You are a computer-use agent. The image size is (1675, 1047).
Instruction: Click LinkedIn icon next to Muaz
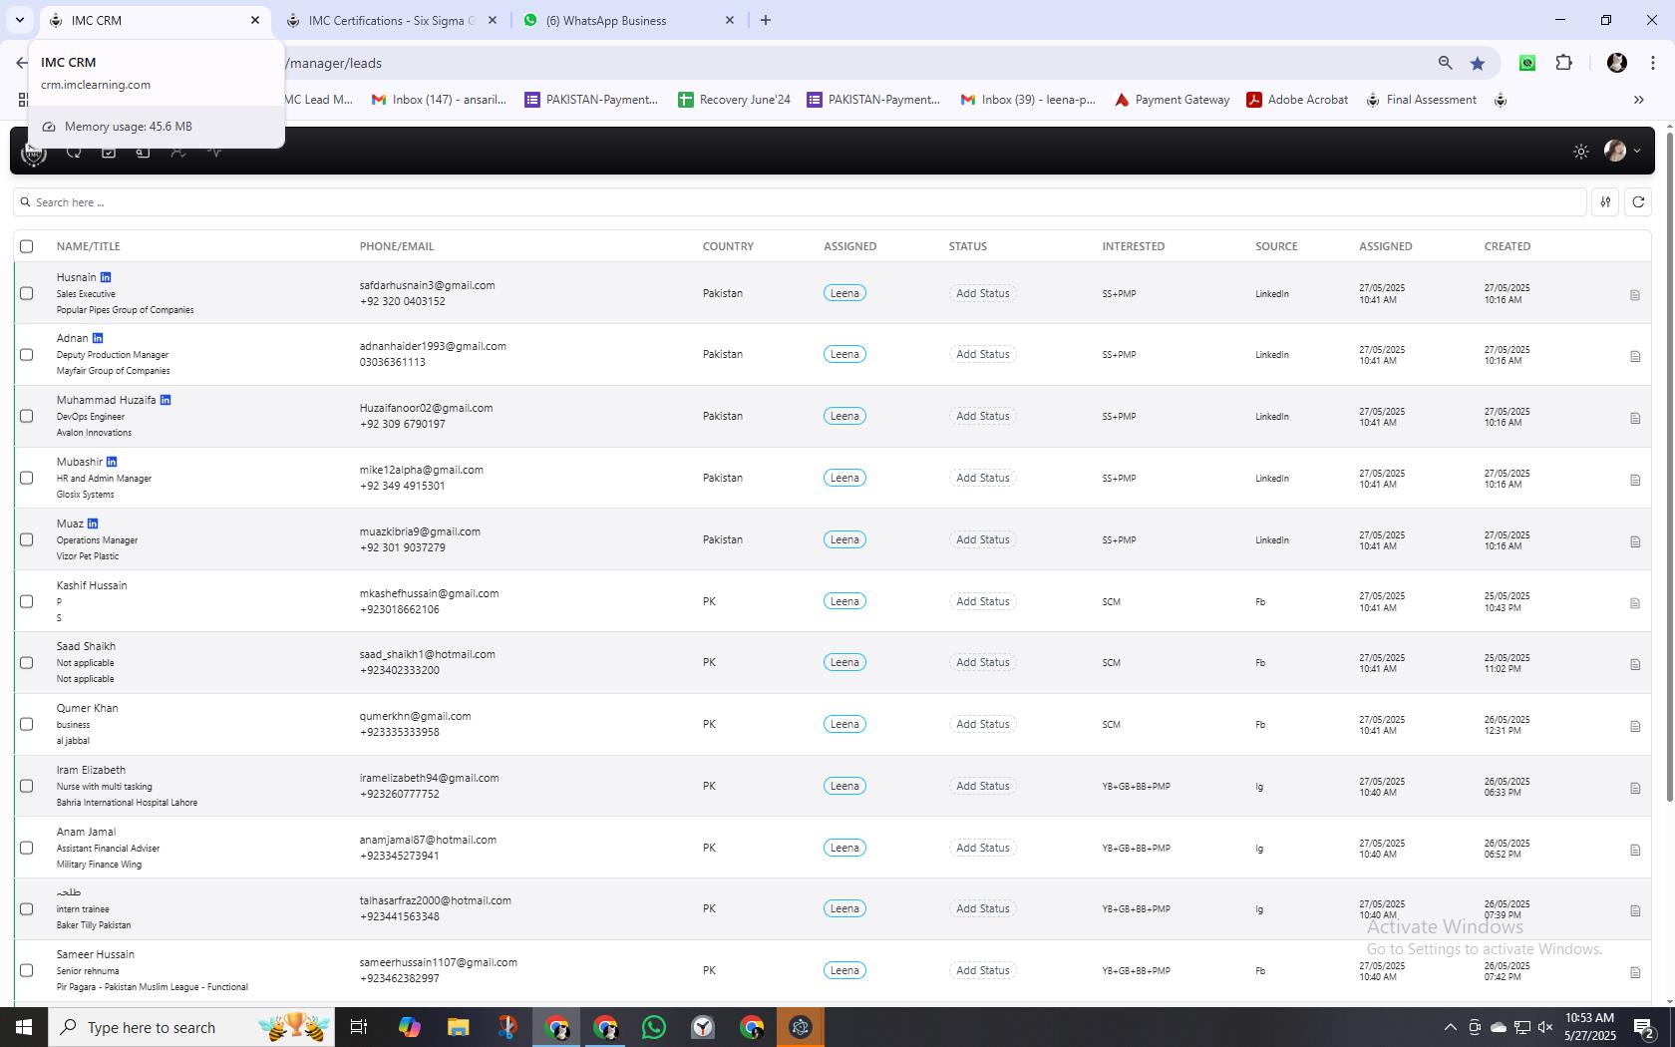pos(93,523)
